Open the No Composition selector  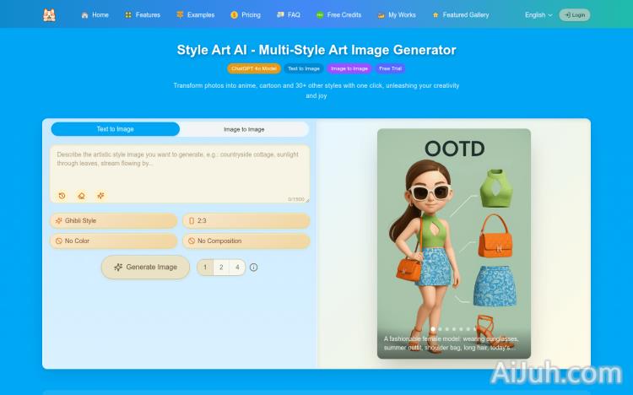pyautogui.click(x=246, y=241)
